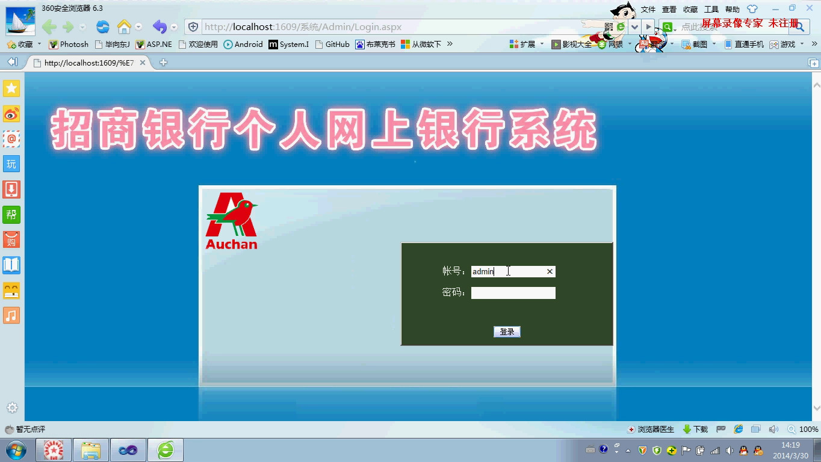Open the blue book reading sidebar icon
The width and height of the screenshot is (821, 462).
tap(11, 265)
